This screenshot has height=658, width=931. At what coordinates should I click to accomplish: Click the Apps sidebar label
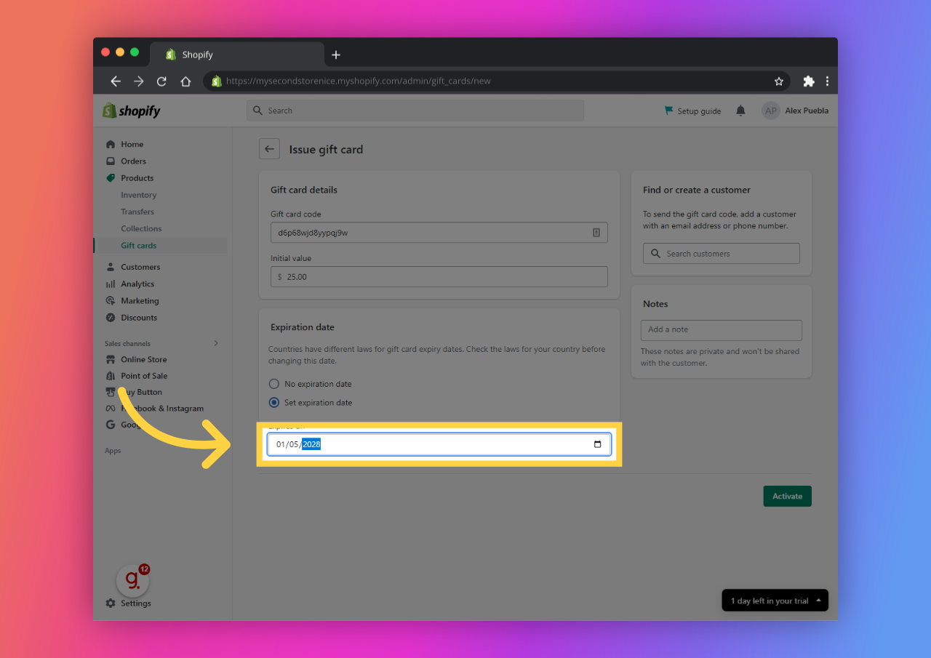click(113, 451)
